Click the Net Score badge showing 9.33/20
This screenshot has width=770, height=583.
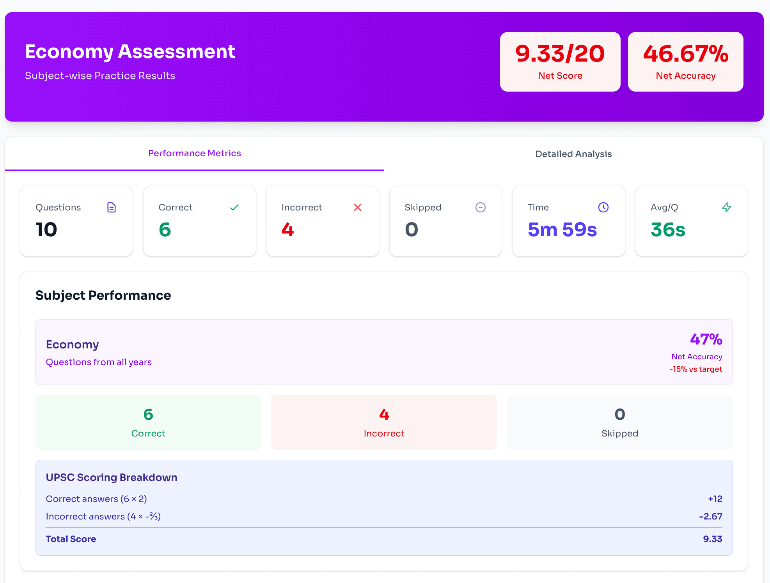pos(560,62)
